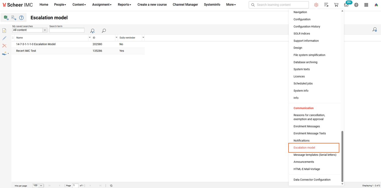The image size is (381, 188).
Task: Click the refresh icon in pagination bar
Action: [111, 186]
